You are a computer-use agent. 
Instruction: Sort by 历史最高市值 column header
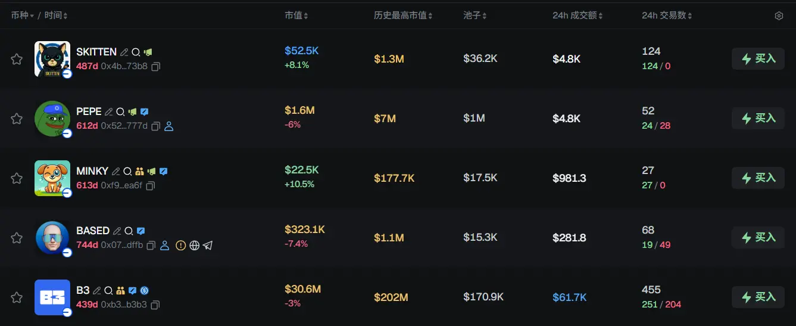[402, 15]
